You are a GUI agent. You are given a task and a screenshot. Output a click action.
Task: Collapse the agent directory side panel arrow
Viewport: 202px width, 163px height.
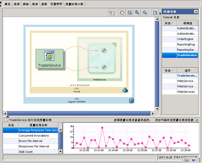click(x=160, y=13)
